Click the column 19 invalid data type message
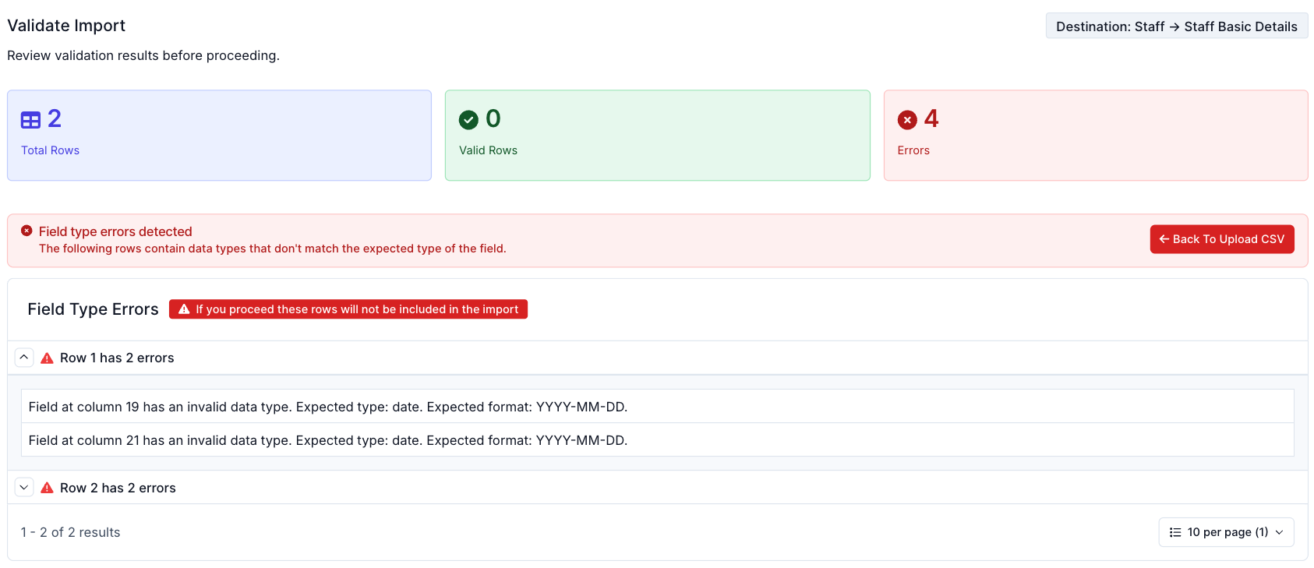 [x=657, y=406]
